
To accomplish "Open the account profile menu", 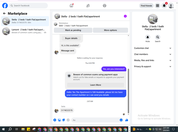I will coord(171,6).
